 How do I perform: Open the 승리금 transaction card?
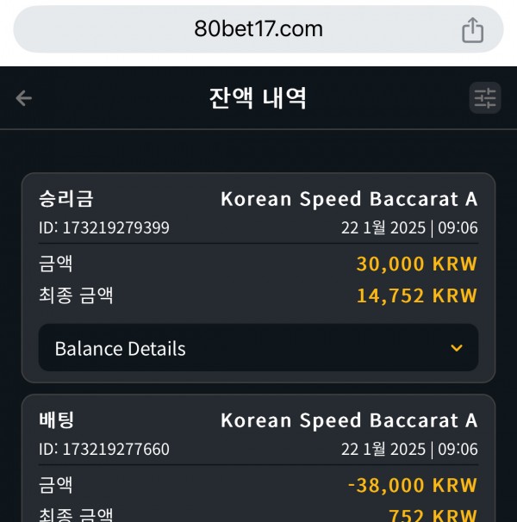(258, 277)
